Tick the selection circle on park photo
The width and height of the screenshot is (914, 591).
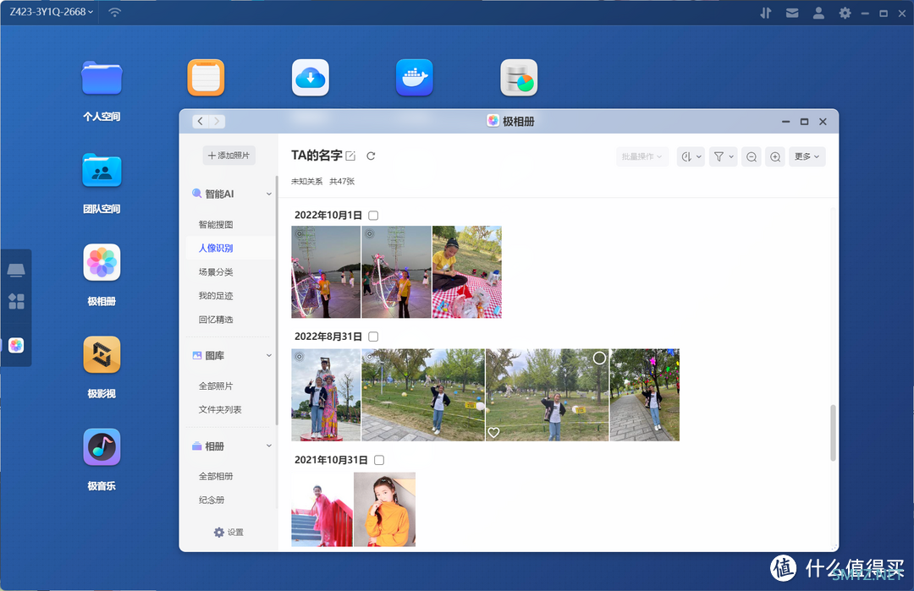[x=599, y=358]
